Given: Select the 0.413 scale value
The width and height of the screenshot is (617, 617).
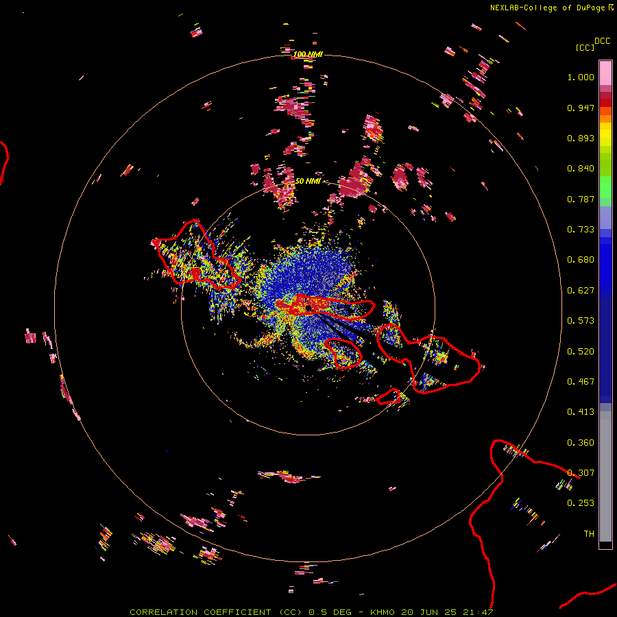Looking at the screenshot, I should (581, 412).
